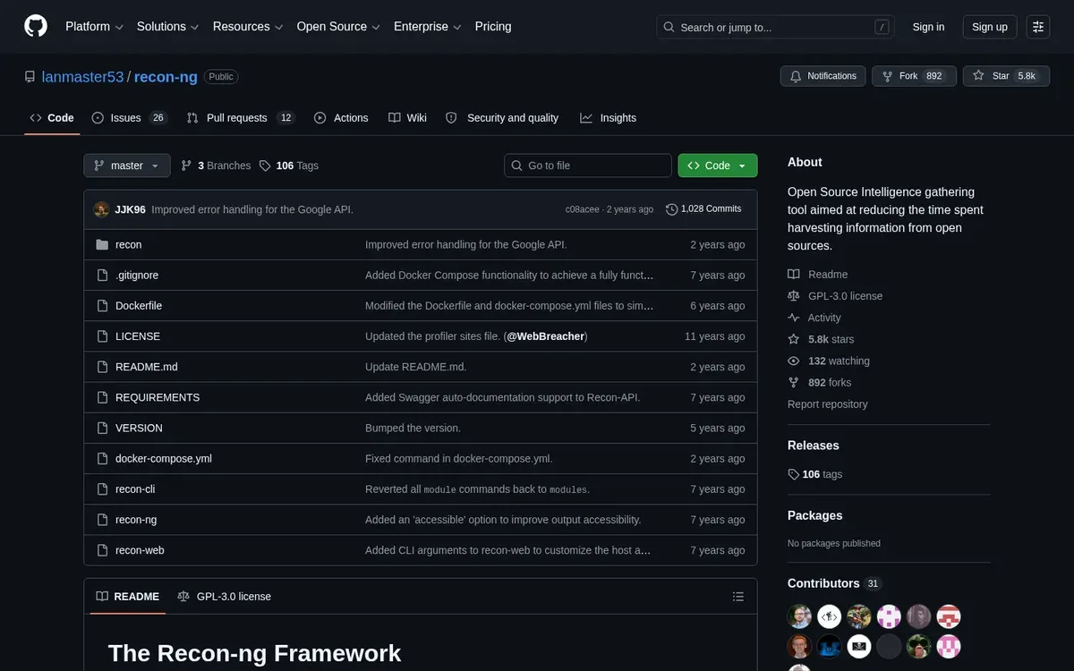The image size is (1074, 671).
Task: Fork the repository
Action: click(914, 76)
